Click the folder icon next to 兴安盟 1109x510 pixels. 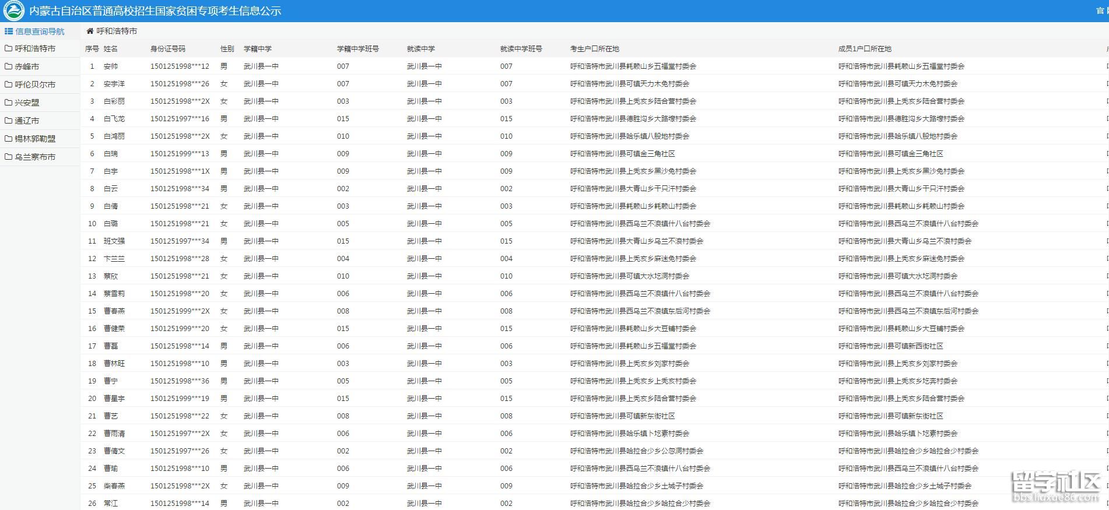point(8,103)
